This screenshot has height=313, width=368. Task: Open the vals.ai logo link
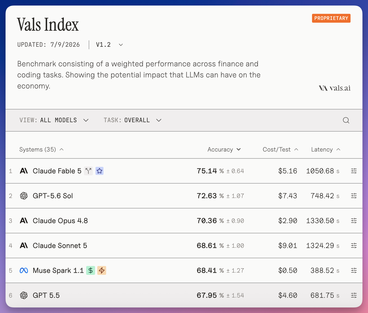(x=335, y=88)
